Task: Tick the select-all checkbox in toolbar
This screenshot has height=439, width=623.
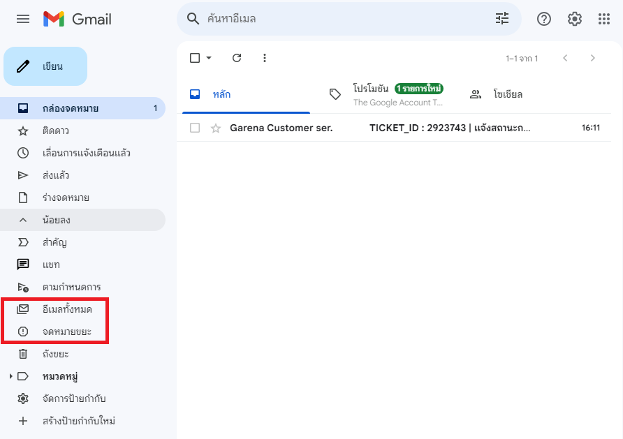Action: pyautogui.click(x=195, y=58)
